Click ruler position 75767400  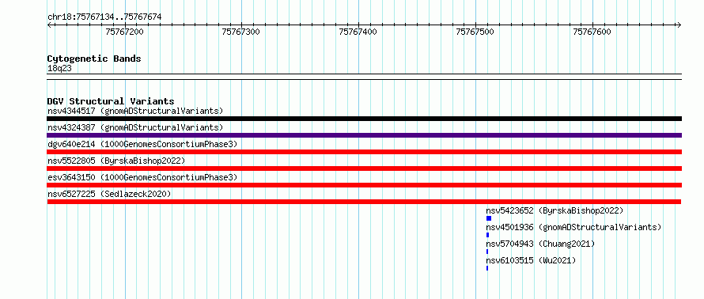tap(358, 32)
